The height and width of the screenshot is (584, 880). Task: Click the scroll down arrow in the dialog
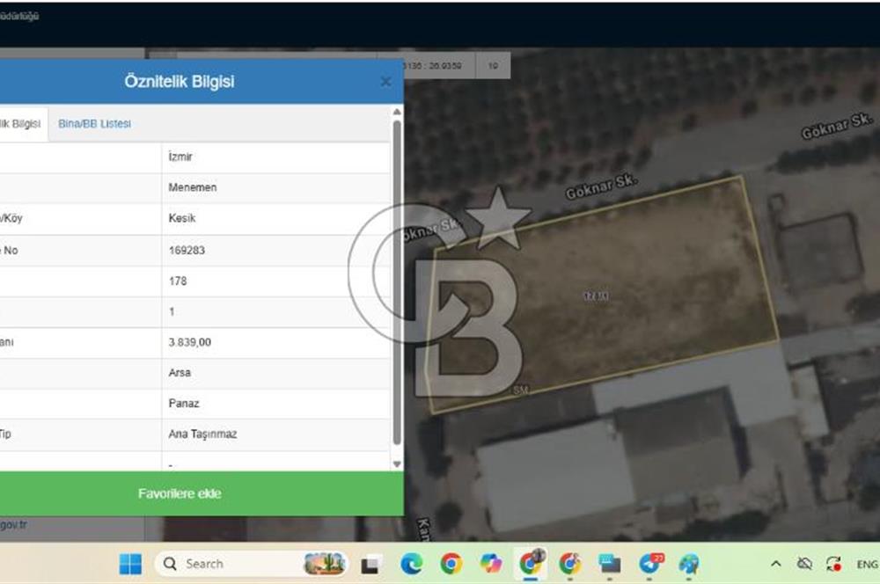(x=397, y=464)
